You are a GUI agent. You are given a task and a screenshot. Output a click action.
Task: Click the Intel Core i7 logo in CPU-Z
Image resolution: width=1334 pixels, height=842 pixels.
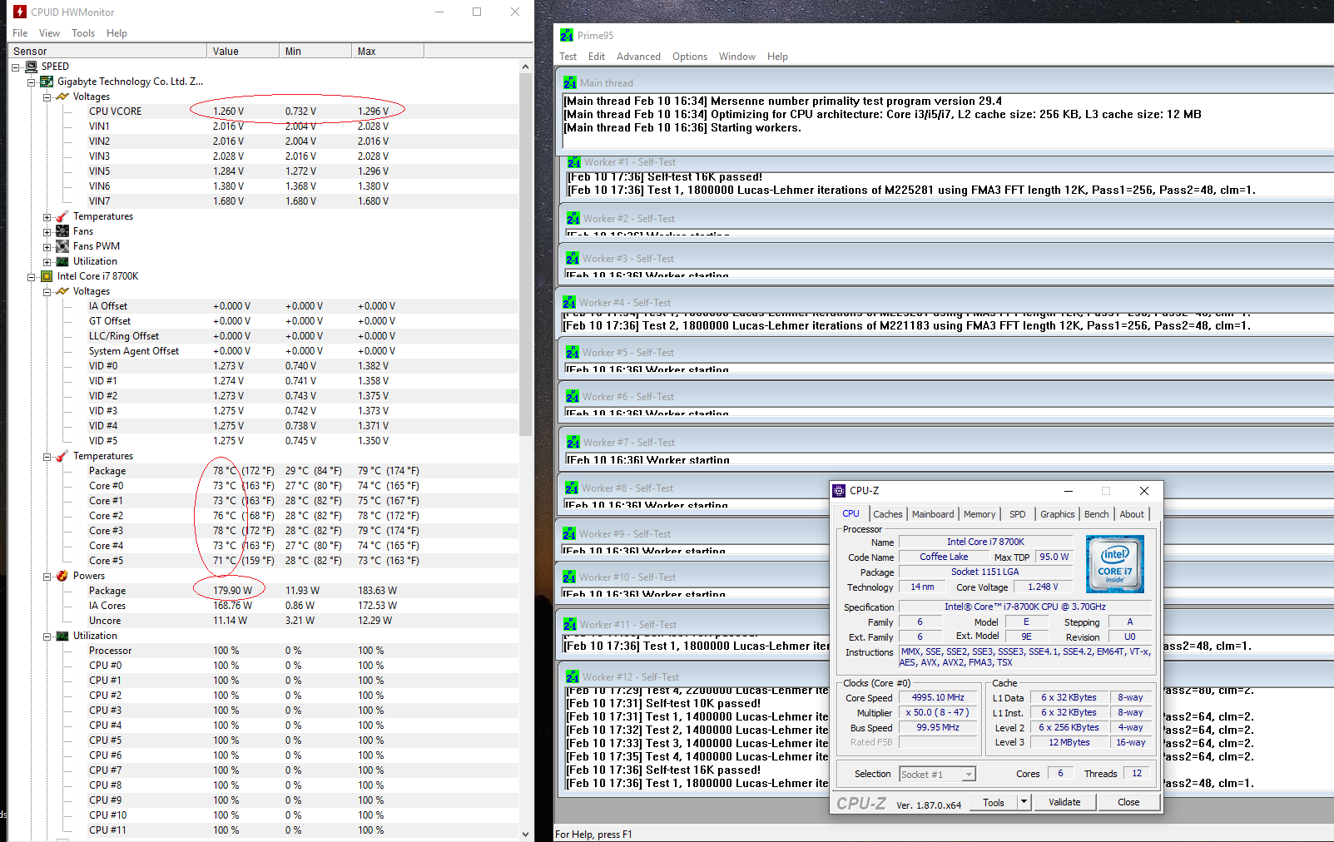tap(1115, 563)
